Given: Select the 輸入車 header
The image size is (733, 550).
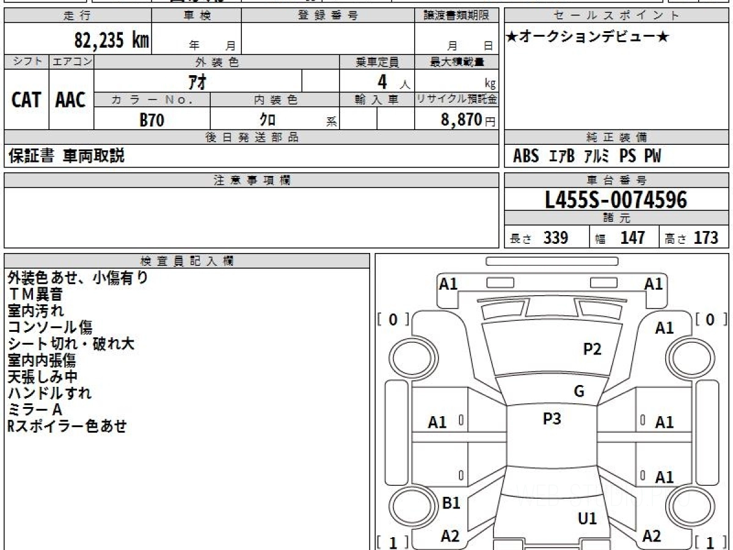Looking at the screenshot, I should (x=376, y=100).
